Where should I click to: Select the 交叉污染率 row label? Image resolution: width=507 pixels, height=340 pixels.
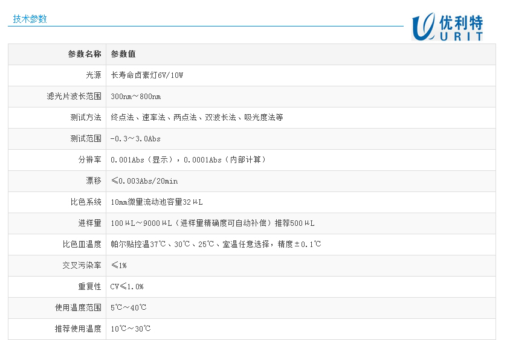(82, 266)
